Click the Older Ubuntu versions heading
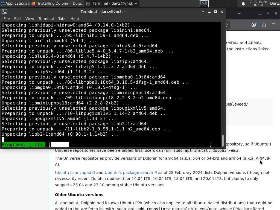The height and width of the screenshot is (210, 280). [x=79, y=195]
